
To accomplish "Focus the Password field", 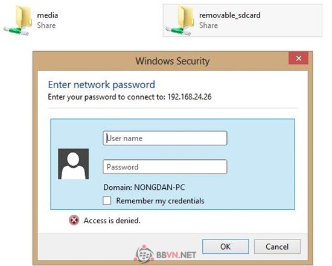I will pos(165,167).
